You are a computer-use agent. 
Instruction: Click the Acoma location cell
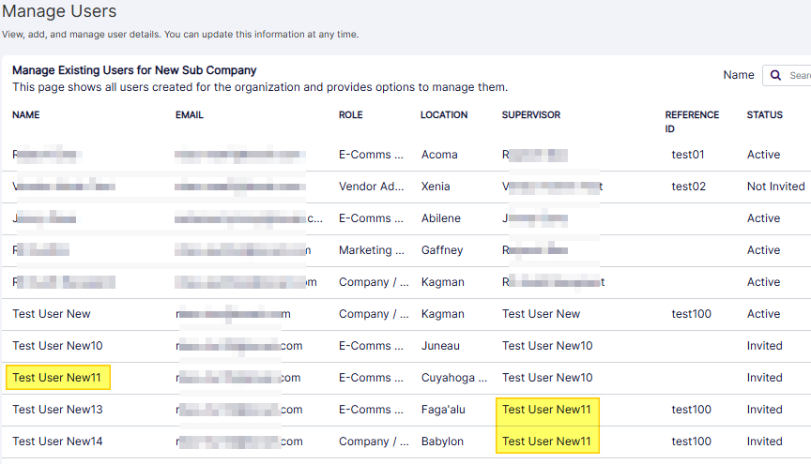pyautogui.click(x=439, y=155)
